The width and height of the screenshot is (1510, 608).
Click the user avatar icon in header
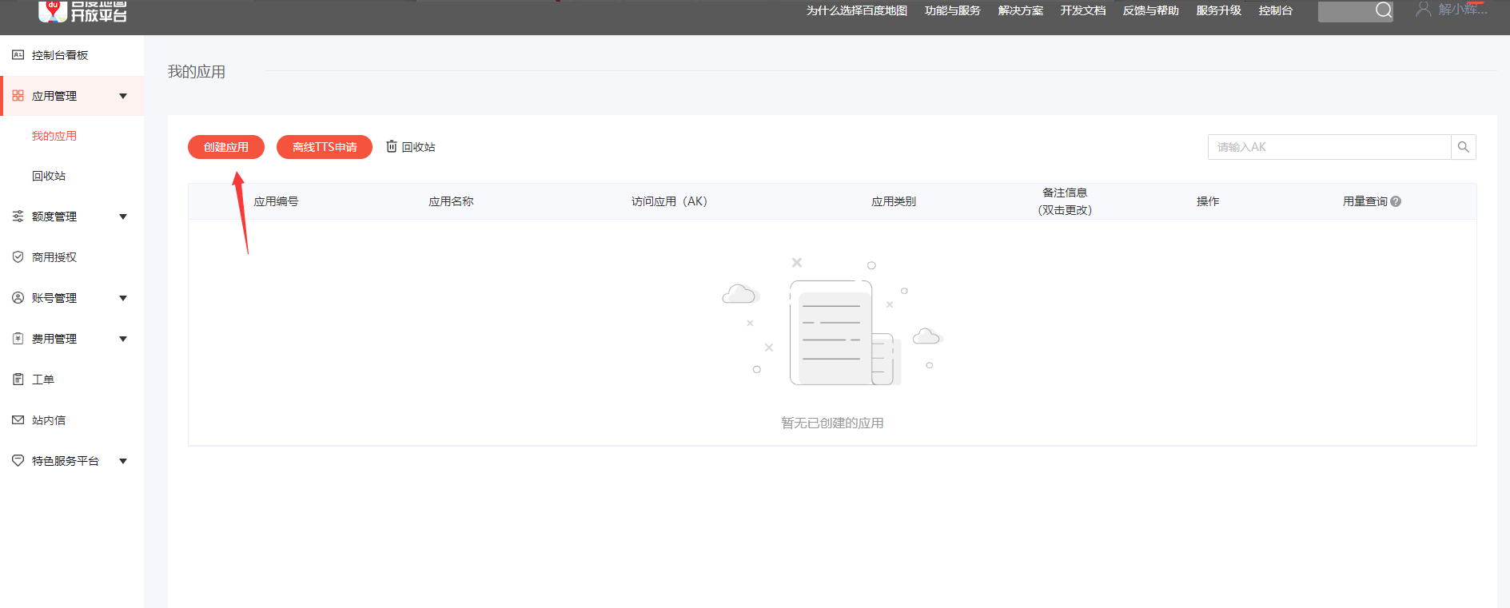1423,10
